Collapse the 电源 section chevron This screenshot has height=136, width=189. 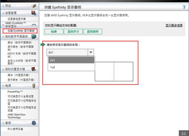click(x=3, y=86)
